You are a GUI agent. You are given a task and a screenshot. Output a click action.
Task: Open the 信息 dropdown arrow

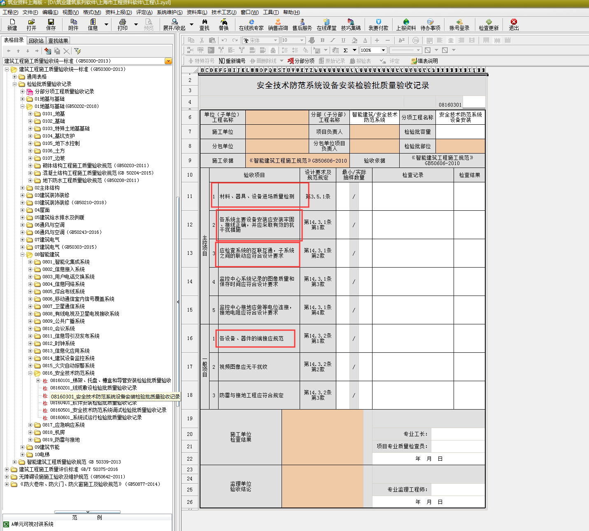(x=106, y=24)
